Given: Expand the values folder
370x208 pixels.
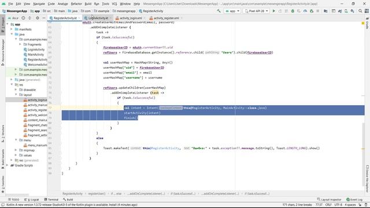Looking at the screenshot, I should [x=16, y=155].
